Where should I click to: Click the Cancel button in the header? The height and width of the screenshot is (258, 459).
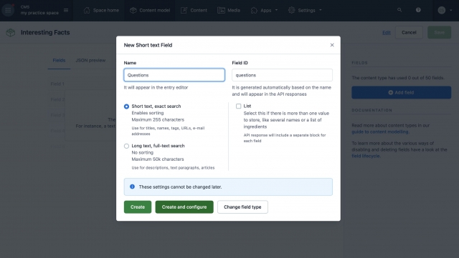(409, 32)
